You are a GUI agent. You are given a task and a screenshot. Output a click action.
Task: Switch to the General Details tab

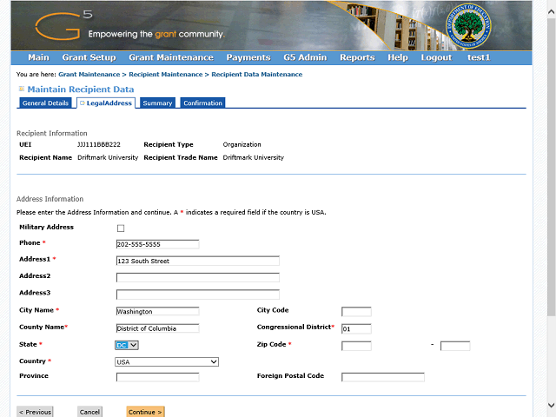45,103
